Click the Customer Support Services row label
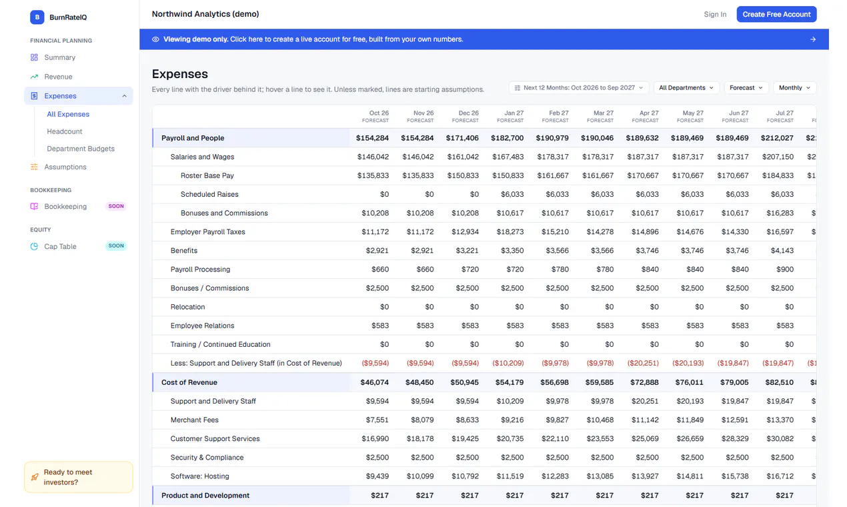Image resolution: width=847 pixels, height=507 pixels. click(215, 439)
